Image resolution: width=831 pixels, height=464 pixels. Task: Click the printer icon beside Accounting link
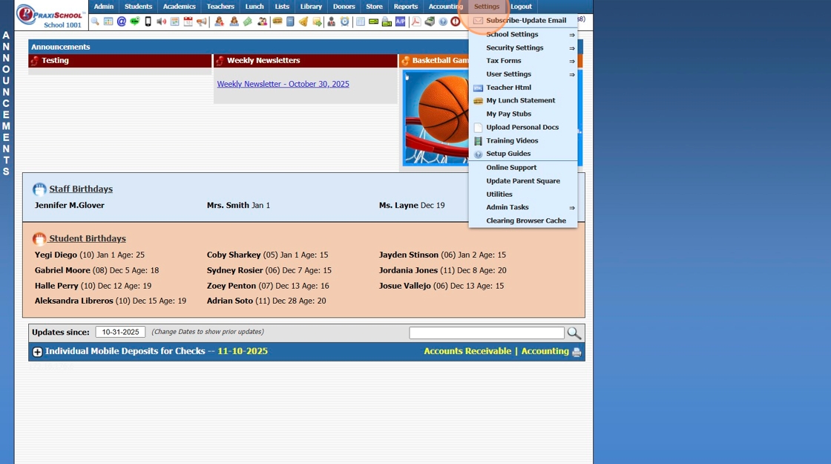coord(577,352)
